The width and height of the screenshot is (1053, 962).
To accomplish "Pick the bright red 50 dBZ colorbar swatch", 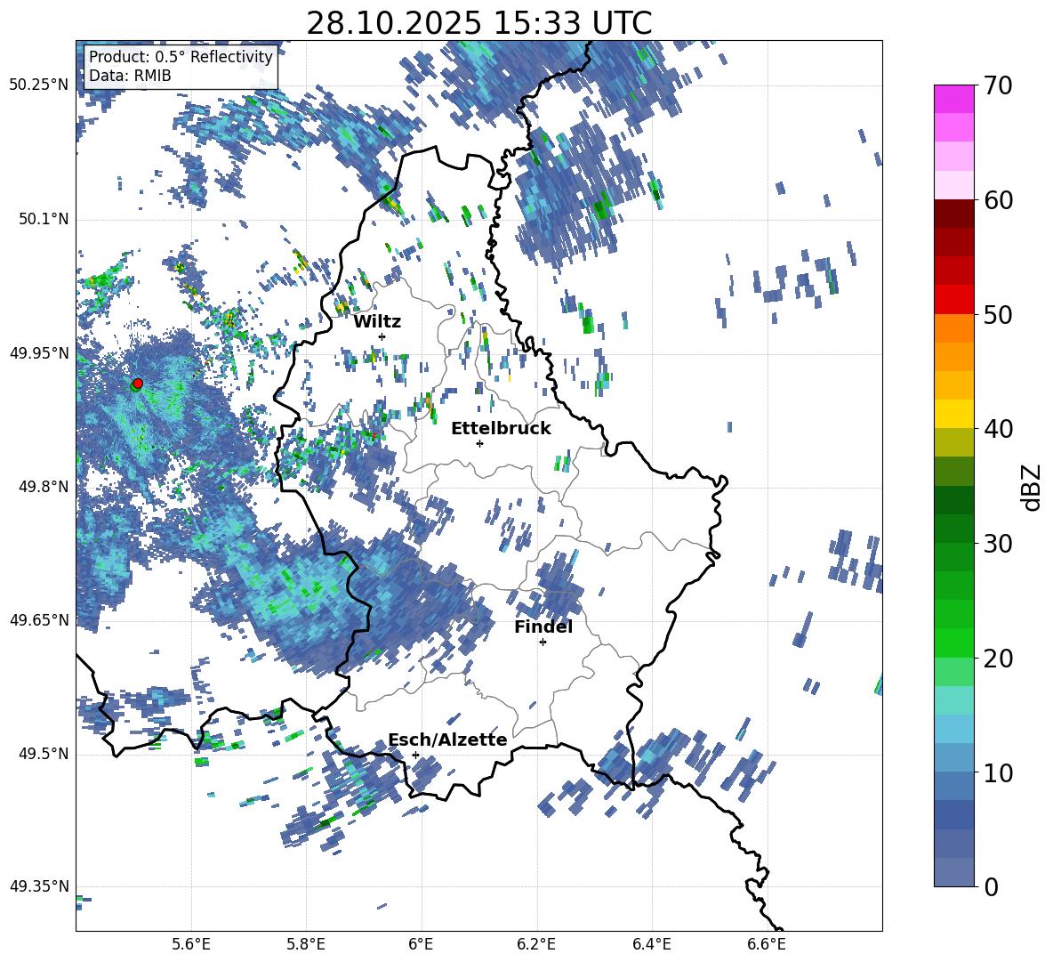I will [x=954, y=300].
